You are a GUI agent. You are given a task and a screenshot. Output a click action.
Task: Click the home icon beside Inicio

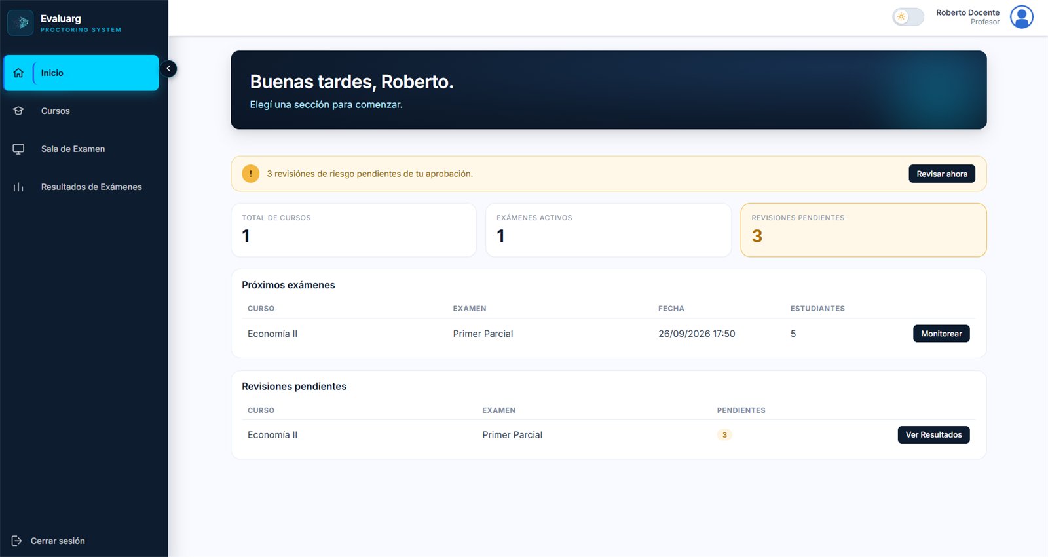(x=18, y=73)
